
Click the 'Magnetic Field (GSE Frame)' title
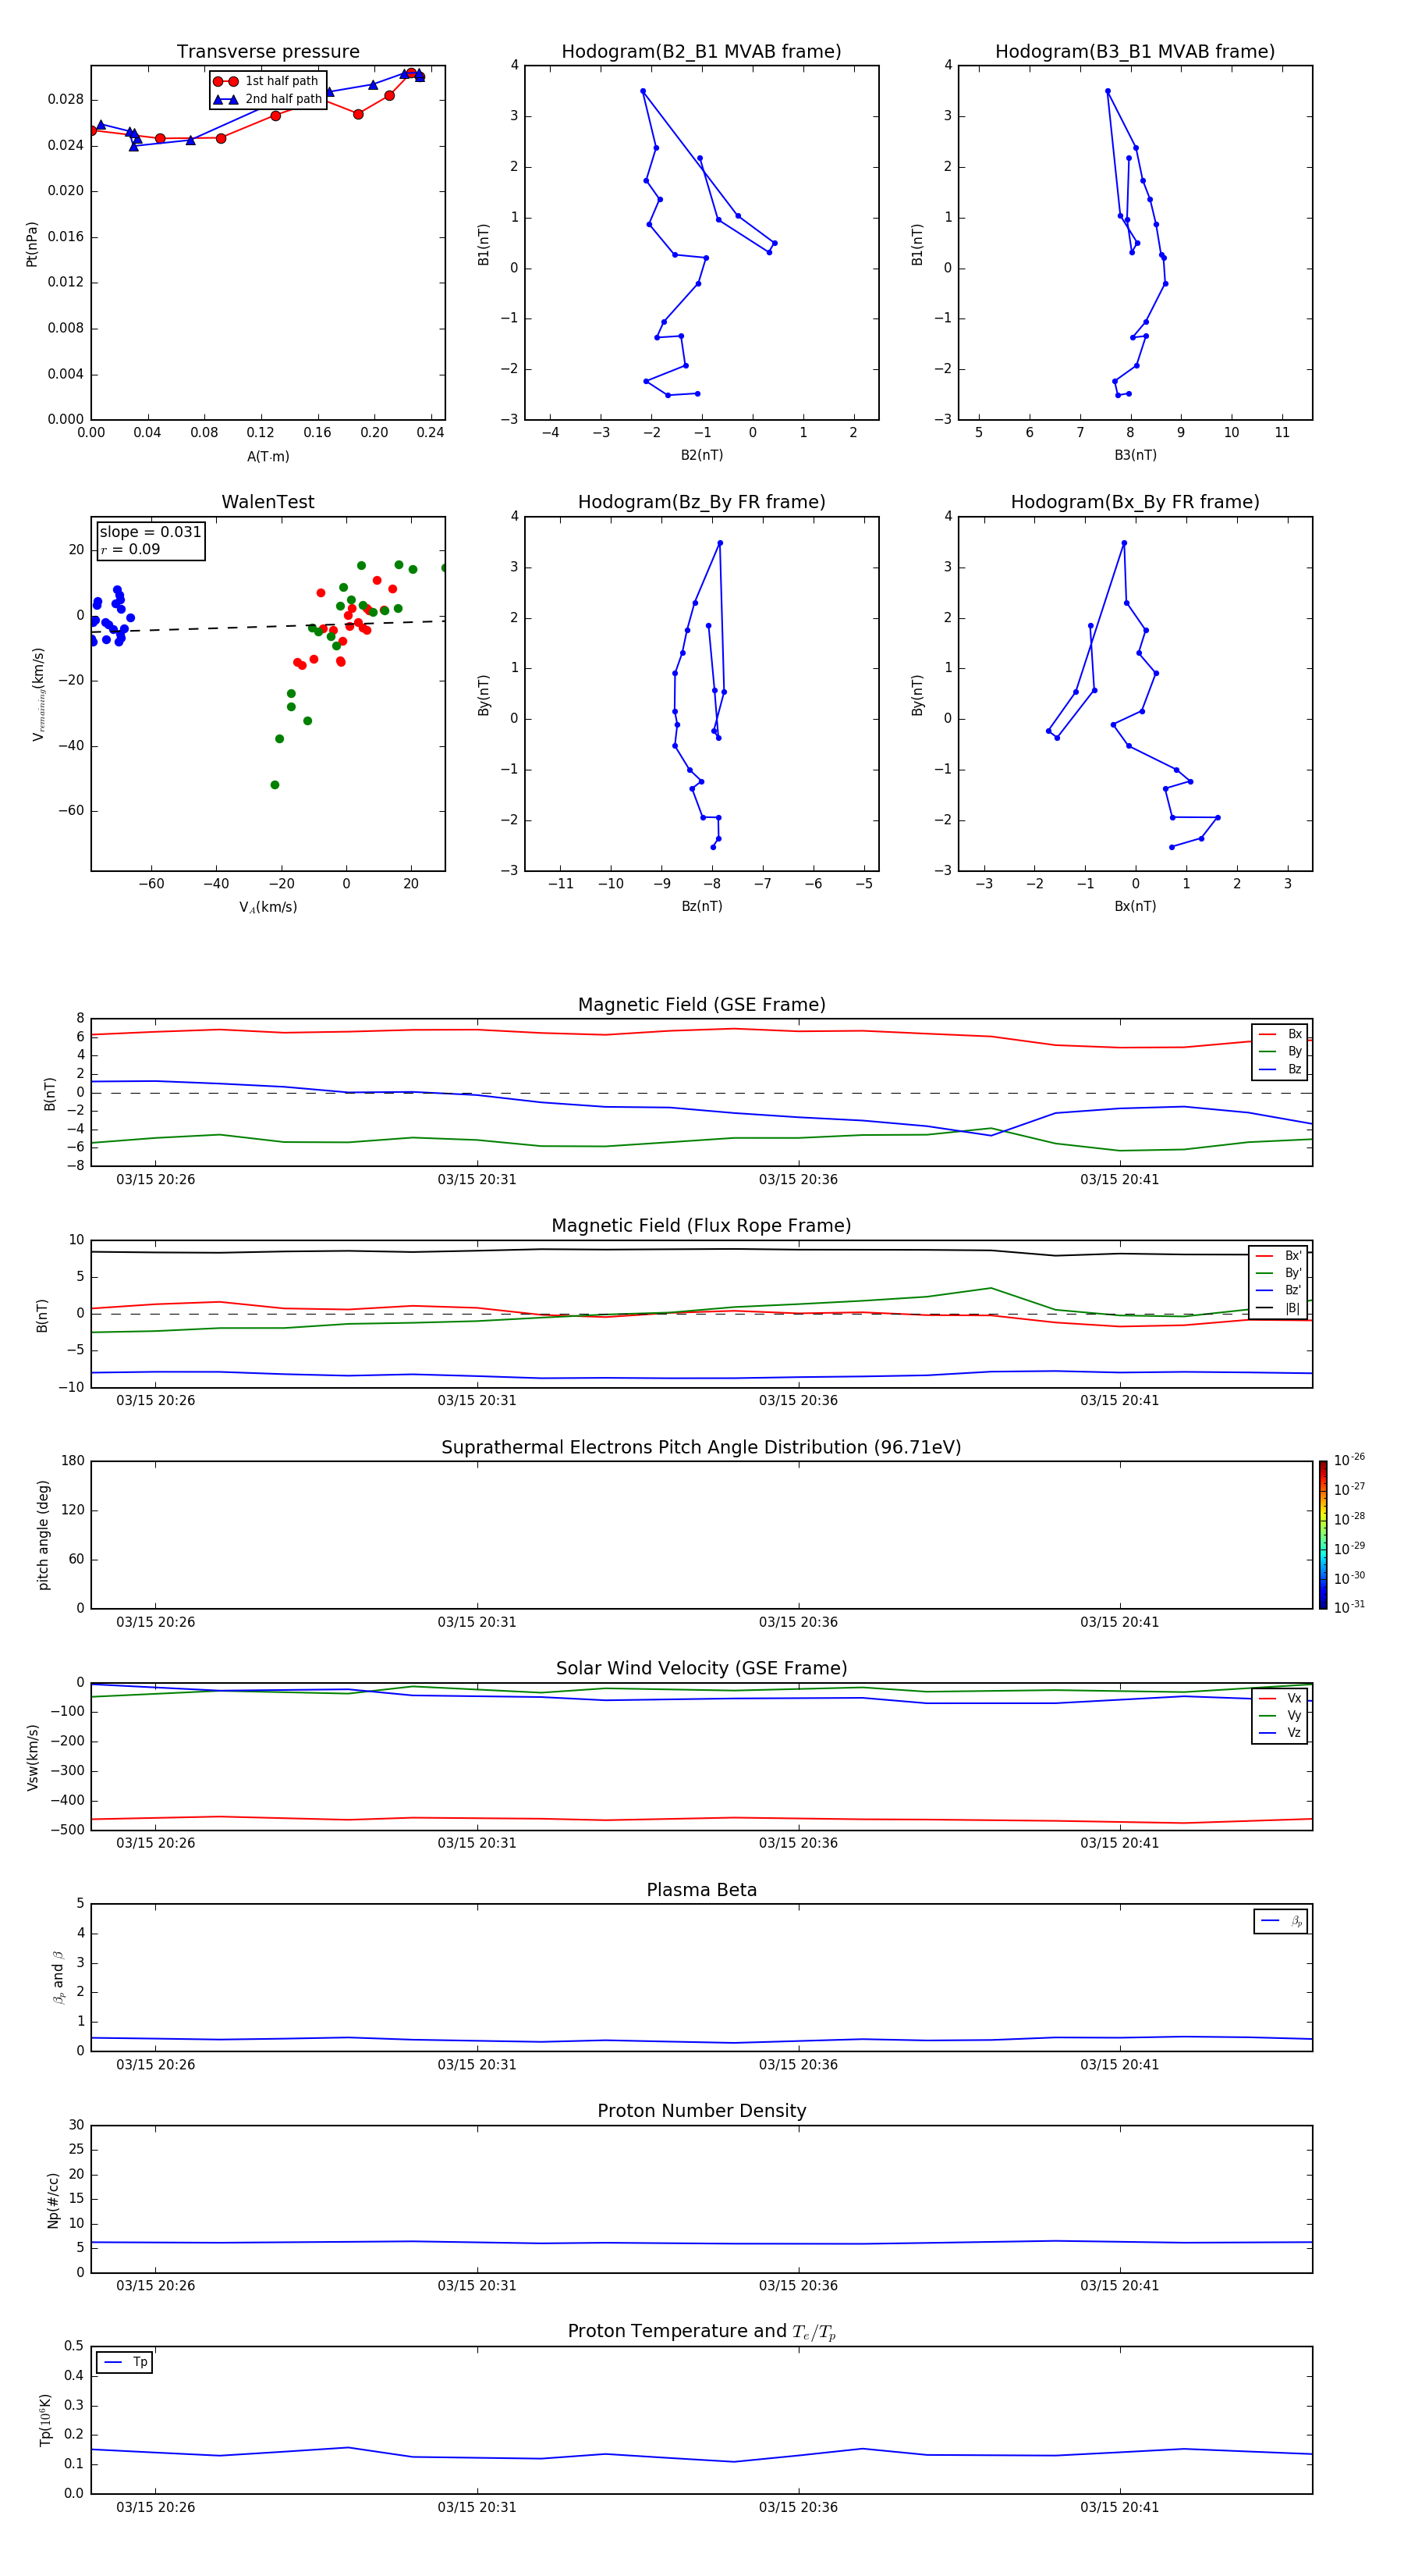pyautogui.click(x=701, y=1005)
